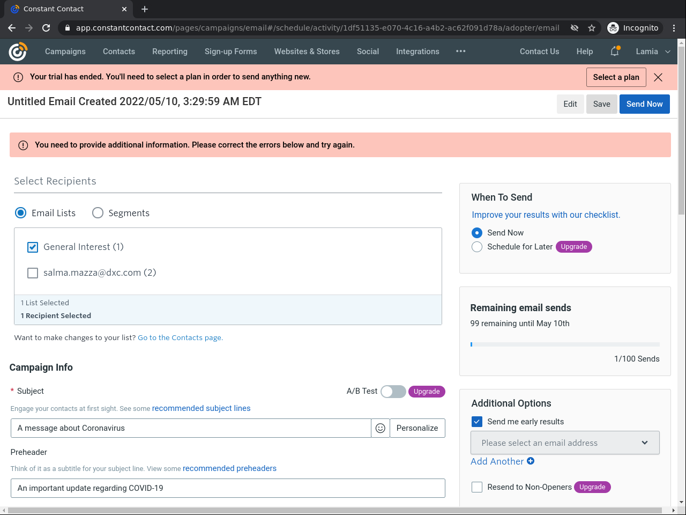Image resolution: width=686 pixels, height=515 pixels.
Task: Open the Reporting menu
Action: tap(170, 51)
